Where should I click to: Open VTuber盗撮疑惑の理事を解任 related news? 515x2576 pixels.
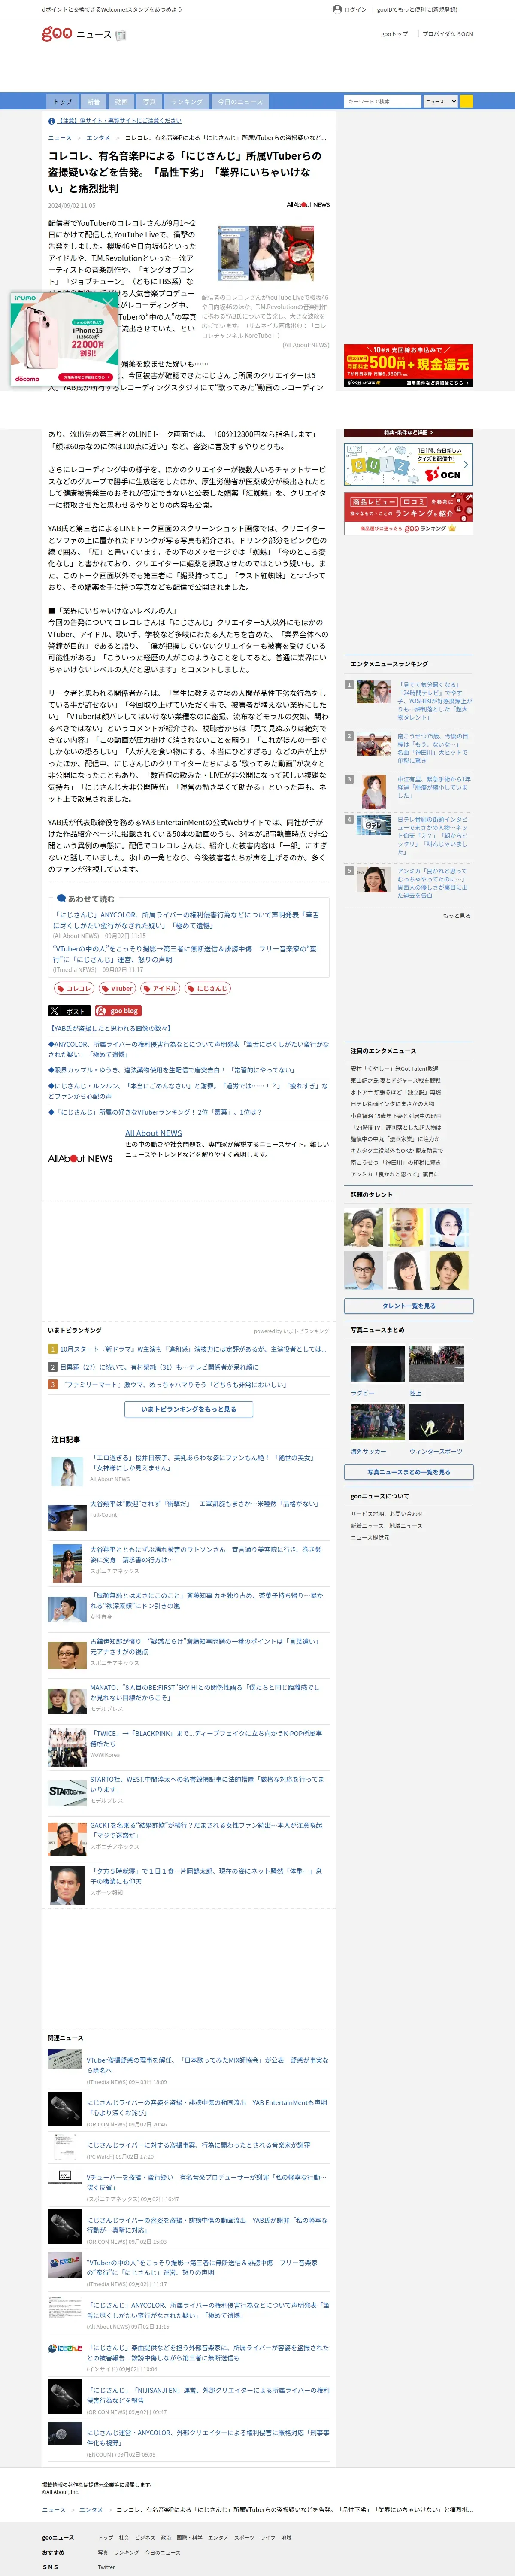pos(206,2065)
